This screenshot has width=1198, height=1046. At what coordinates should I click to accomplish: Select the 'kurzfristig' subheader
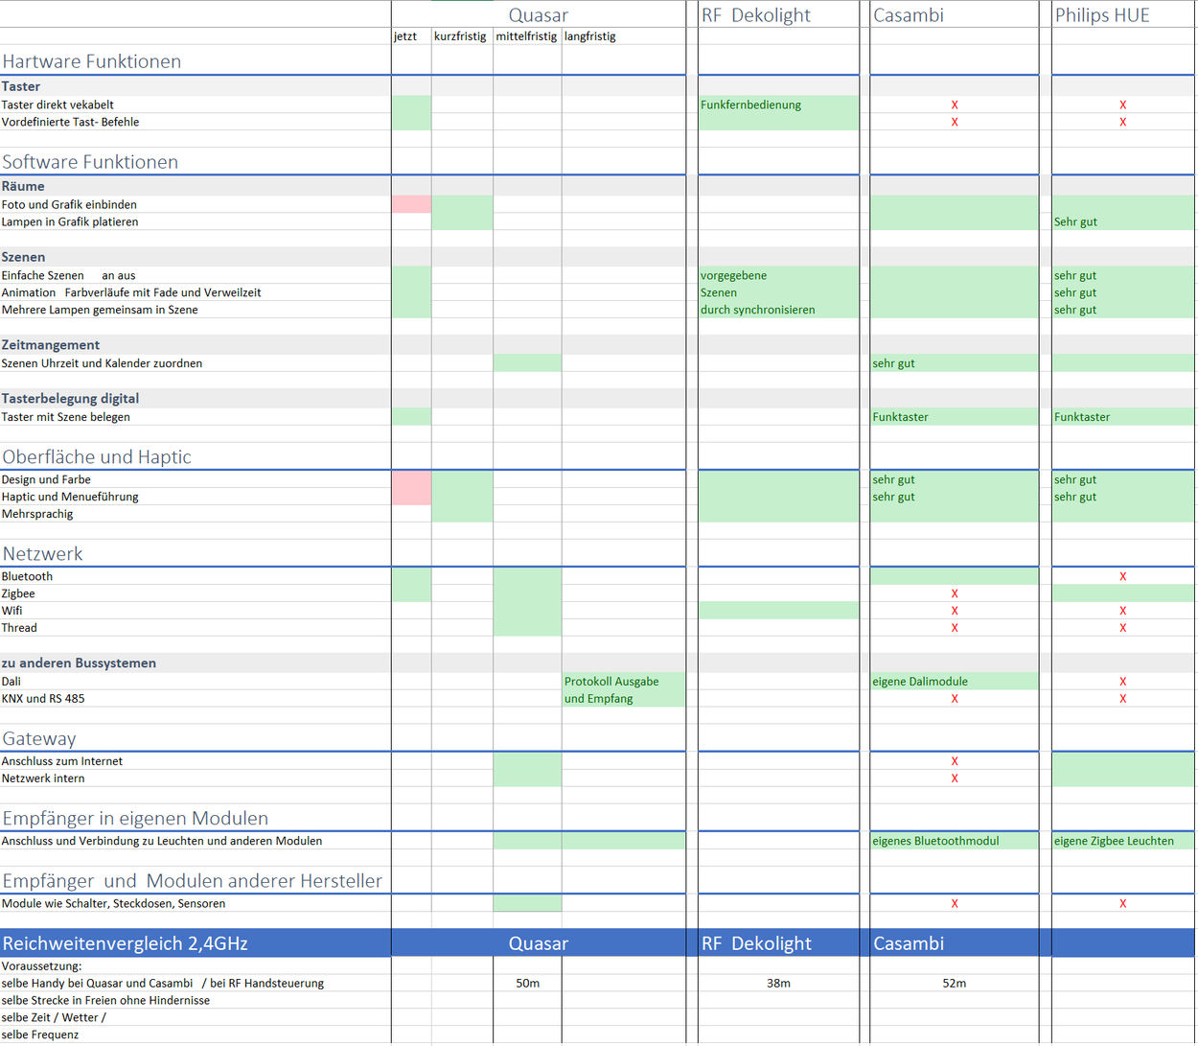[460, 36]
